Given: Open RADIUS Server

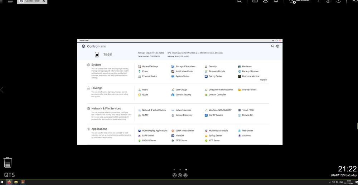Looking at the screenshot, I should point(147,141).
